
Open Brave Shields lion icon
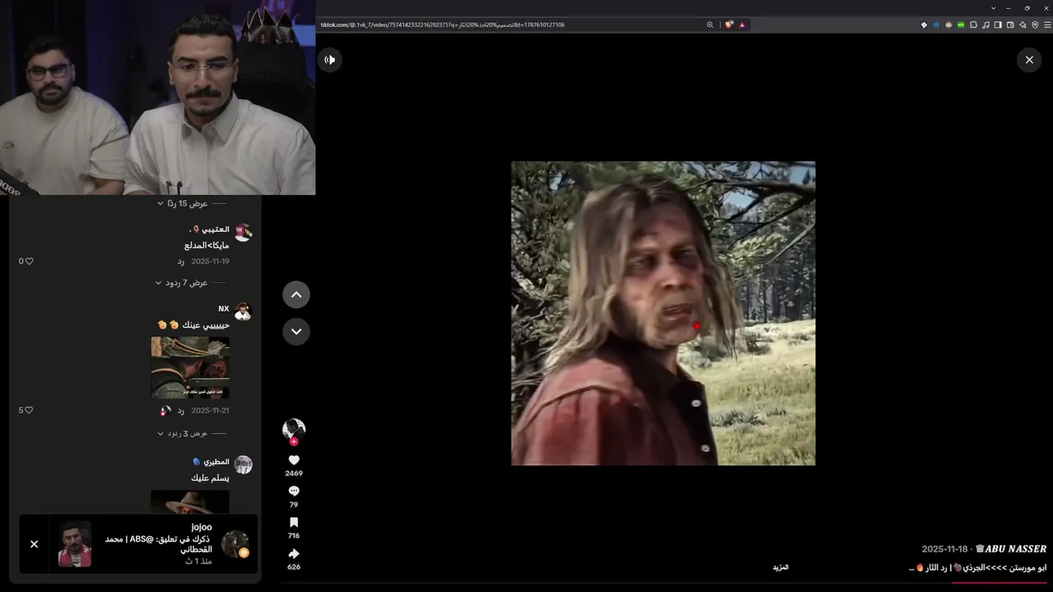(729, 25)
